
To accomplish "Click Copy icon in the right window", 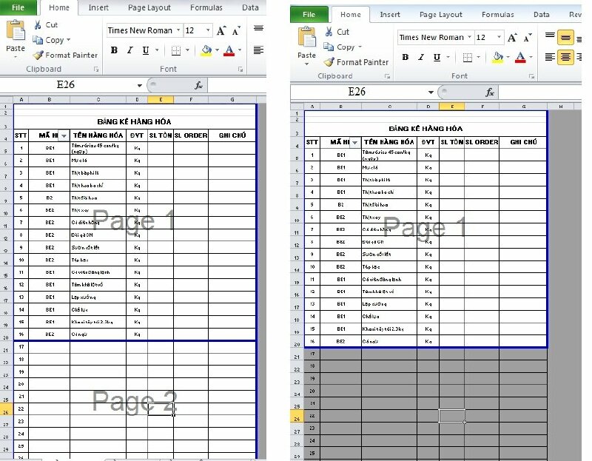I will point(329,47).
